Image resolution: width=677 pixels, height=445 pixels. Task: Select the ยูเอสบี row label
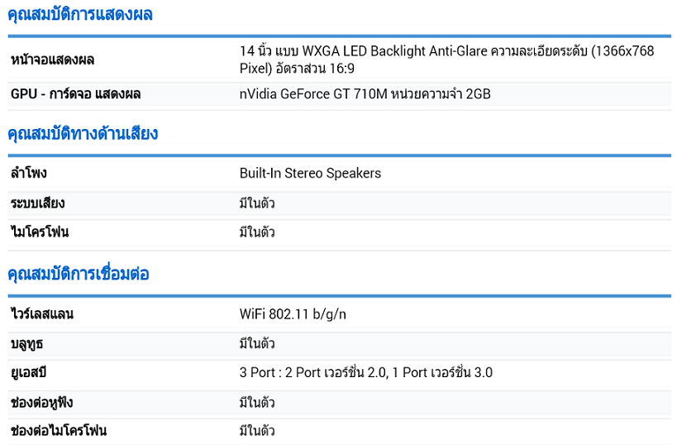30,373
